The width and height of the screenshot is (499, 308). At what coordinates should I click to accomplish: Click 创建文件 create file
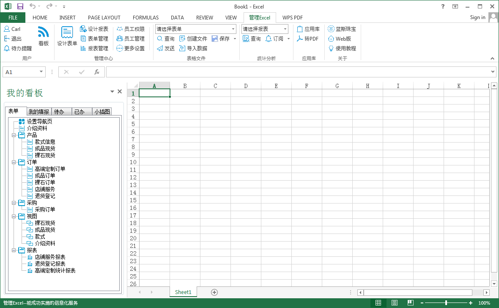tap(193, 38)
